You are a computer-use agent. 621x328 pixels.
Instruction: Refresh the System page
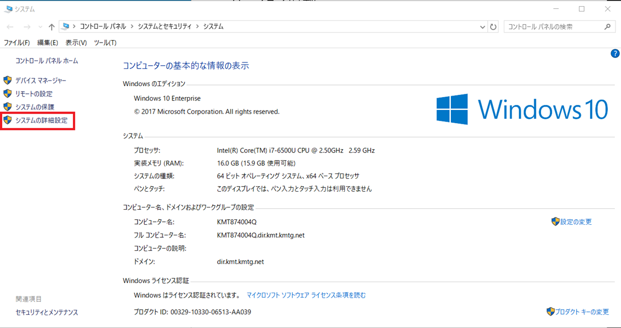pos(493,27)
